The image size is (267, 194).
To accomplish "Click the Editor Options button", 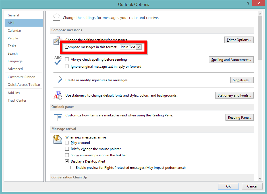I will click(x=239, y=40).
